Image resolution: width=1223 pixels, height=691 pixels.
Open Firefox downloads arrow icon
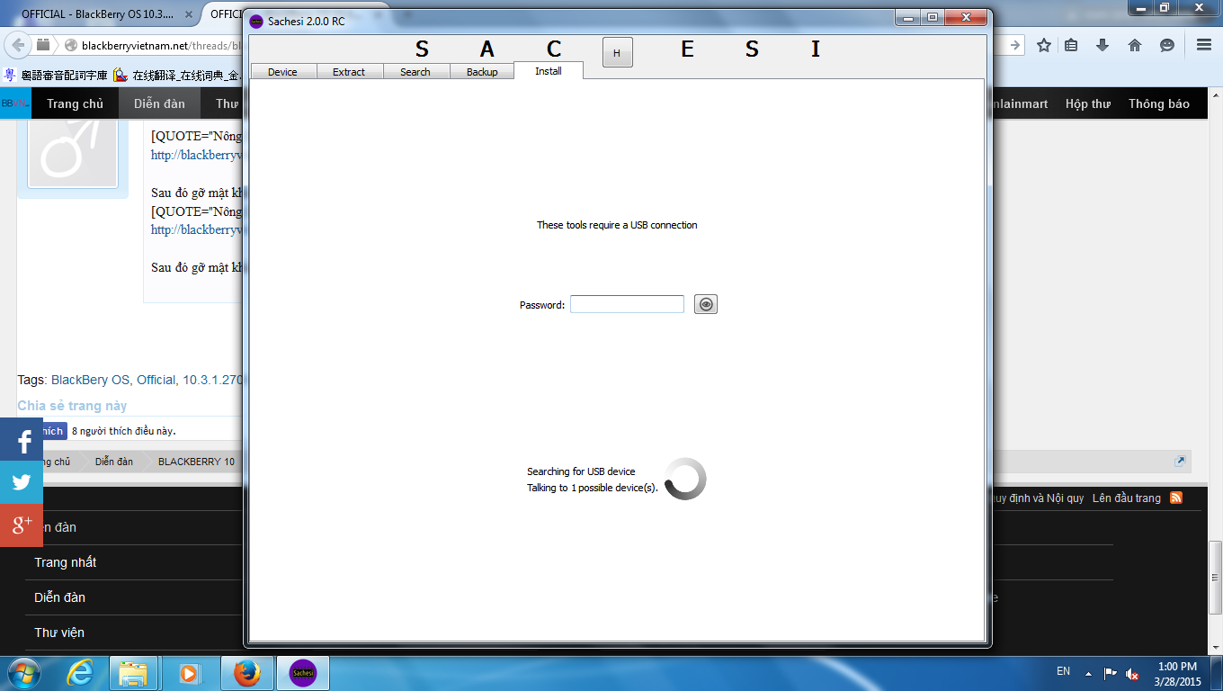point(1103,45)
